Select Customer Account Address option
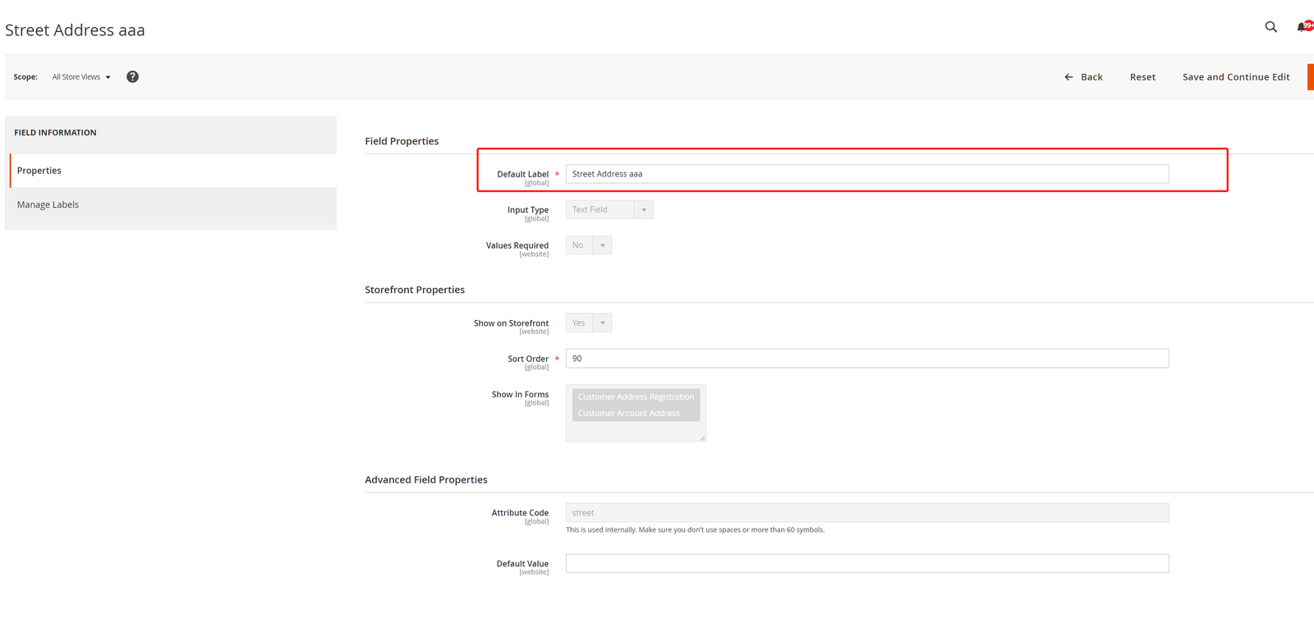The height and width of the screenshot is (632, 1314). 629,414
